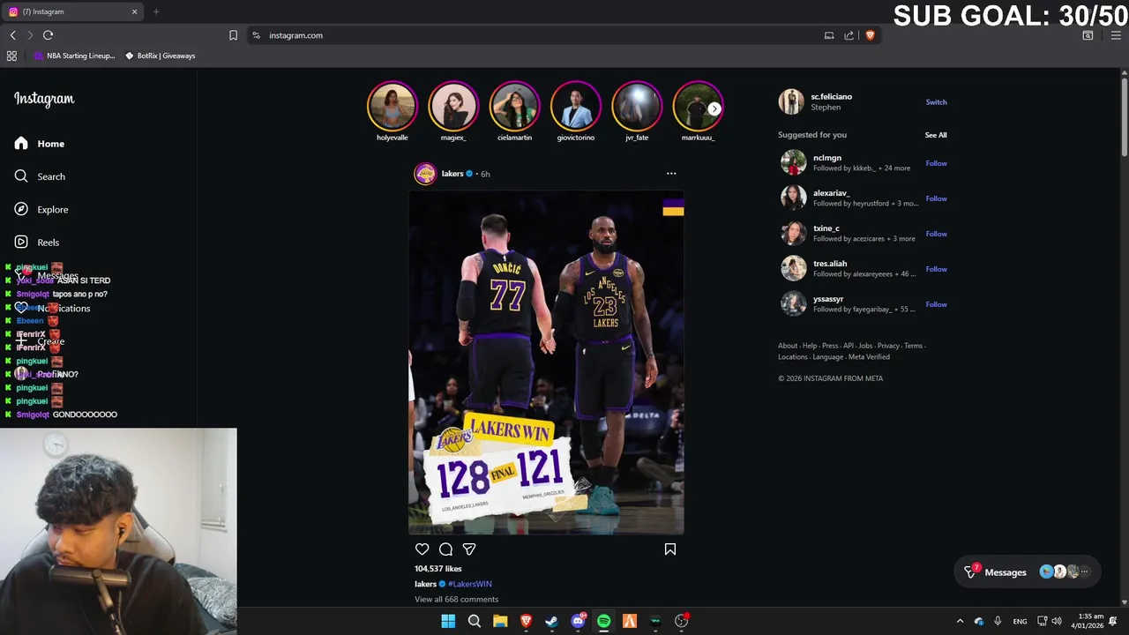Open Steam from the taskbar

[551, 621]
